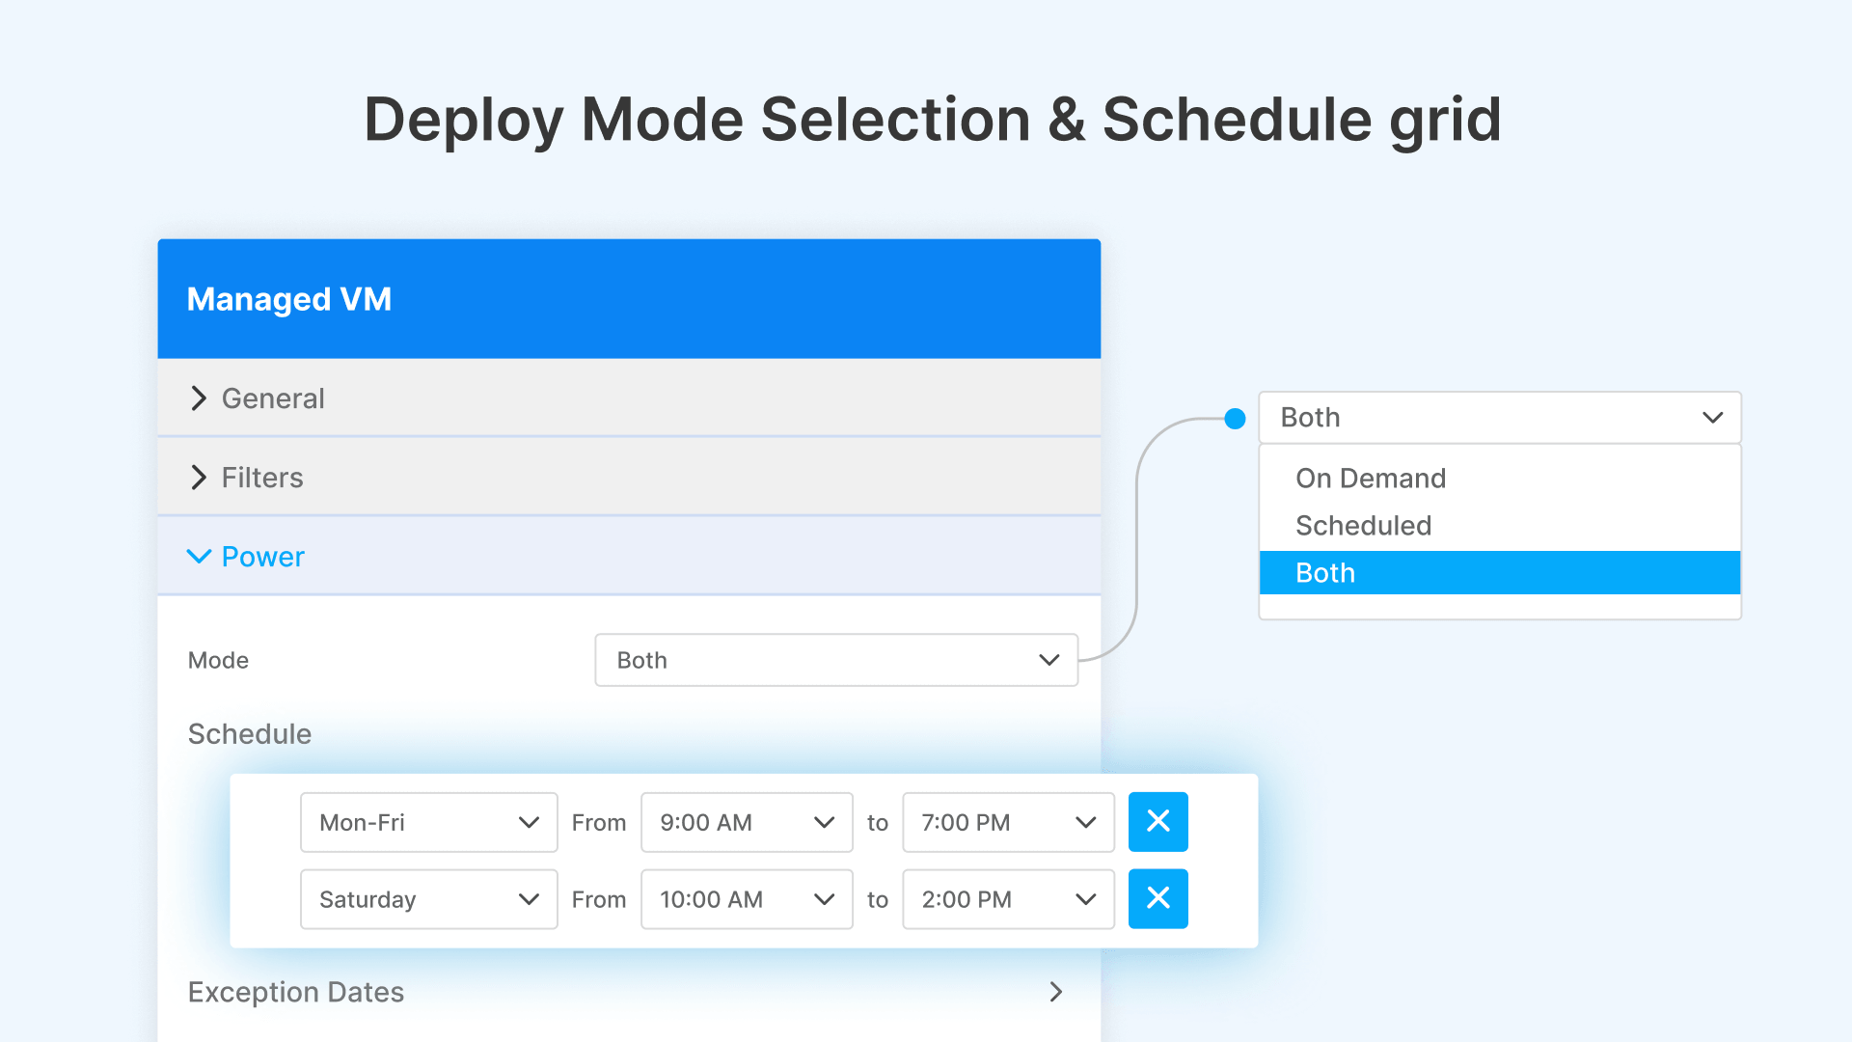Screen dimensions: 1852x1042
Task: Expand the Filters section chevron
Action: 199,478
